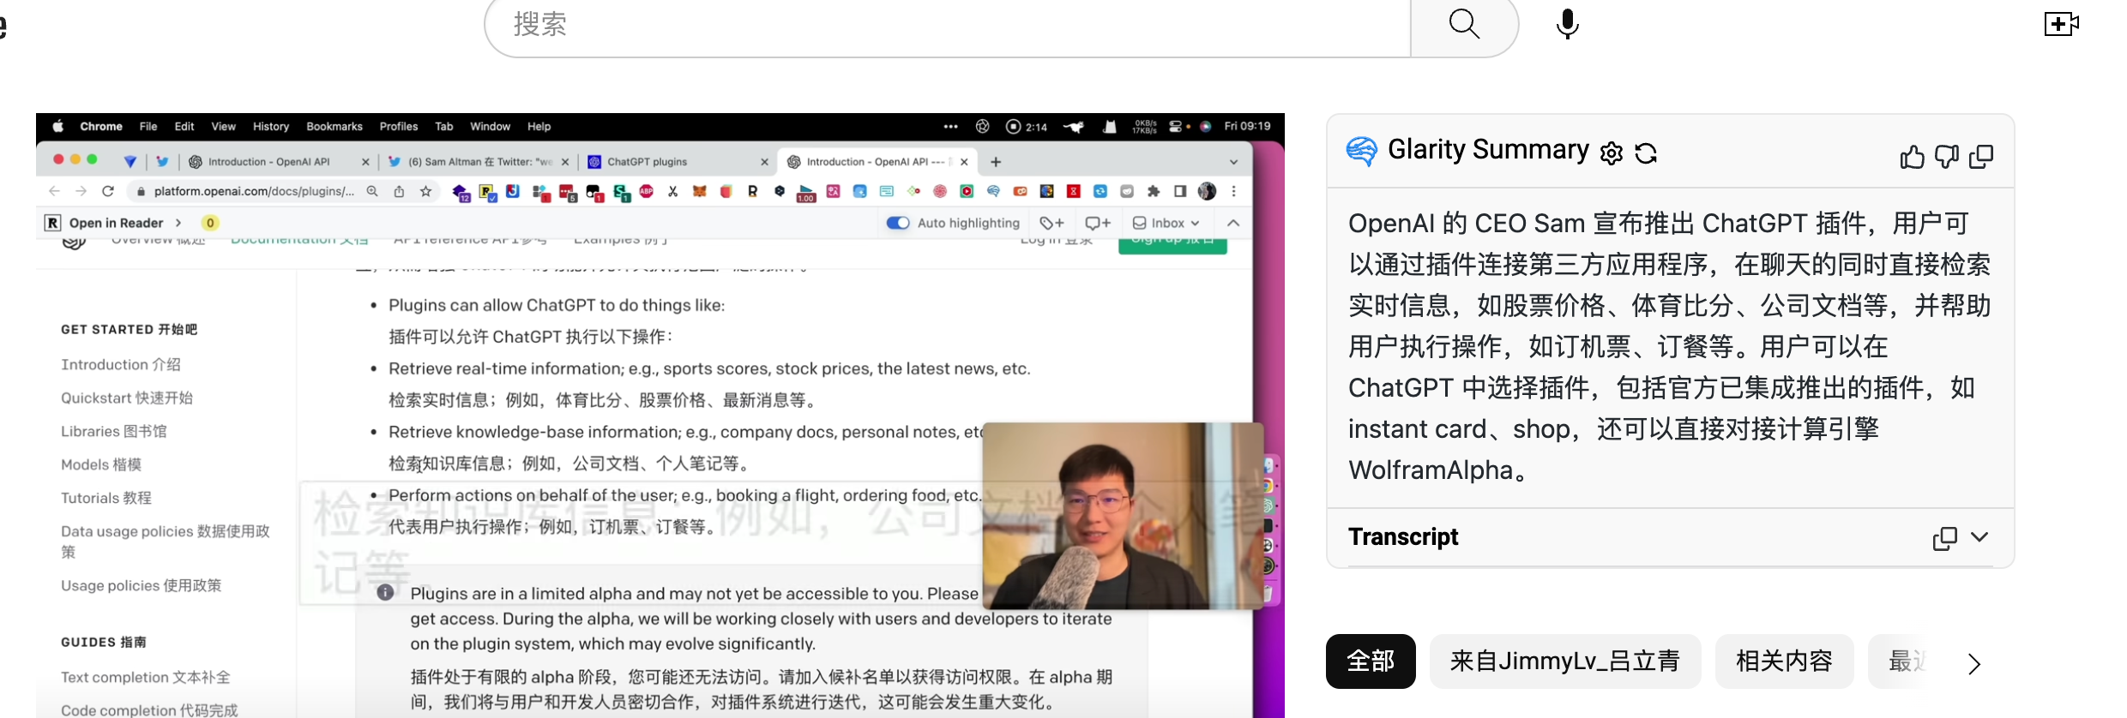2127x718 pixels.
Task: Open the Text completion 文本补全 guide
Action: (x=146, y=677)
